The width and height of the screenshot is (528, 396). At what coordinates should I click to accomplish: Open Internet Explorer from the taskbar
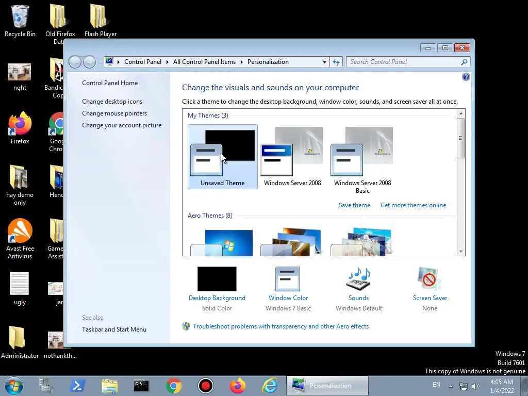270,386
